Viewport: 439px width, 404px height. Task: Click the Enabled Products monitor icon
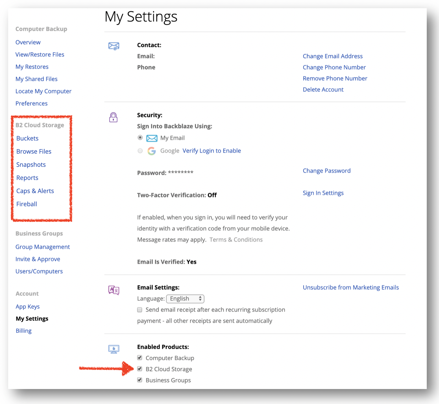point(114,349)
